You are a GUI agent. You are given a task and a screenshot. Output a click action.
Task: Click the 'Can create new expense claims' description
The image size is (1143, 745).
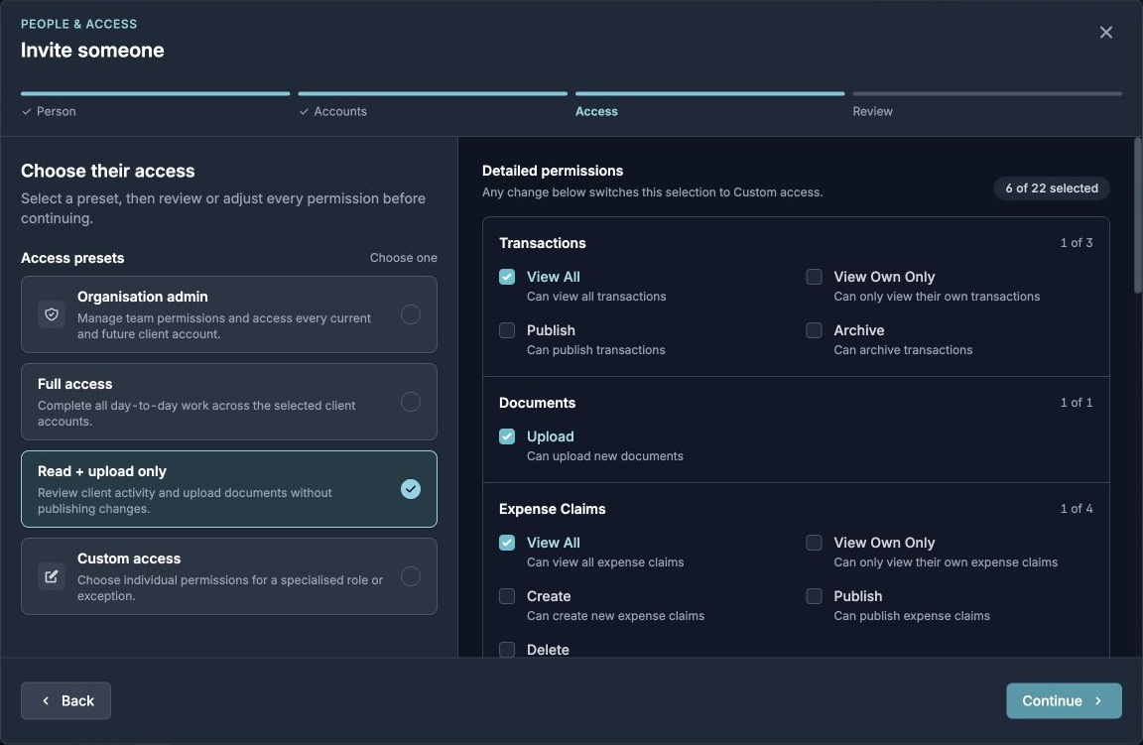[x=615, y=616]
